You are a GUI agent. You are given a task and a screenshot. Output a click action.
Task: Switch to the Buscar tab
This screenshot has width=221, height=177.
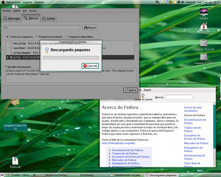tap(31, 18)
